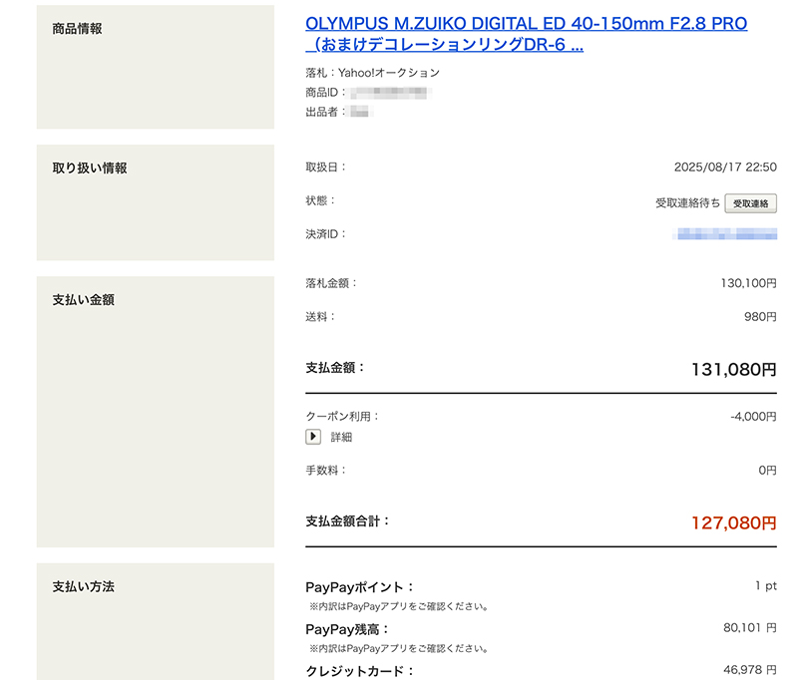This screenshot has height=680, width=798.
Task: Click the PayPay残高 label
Action: (x=347, y=630)
